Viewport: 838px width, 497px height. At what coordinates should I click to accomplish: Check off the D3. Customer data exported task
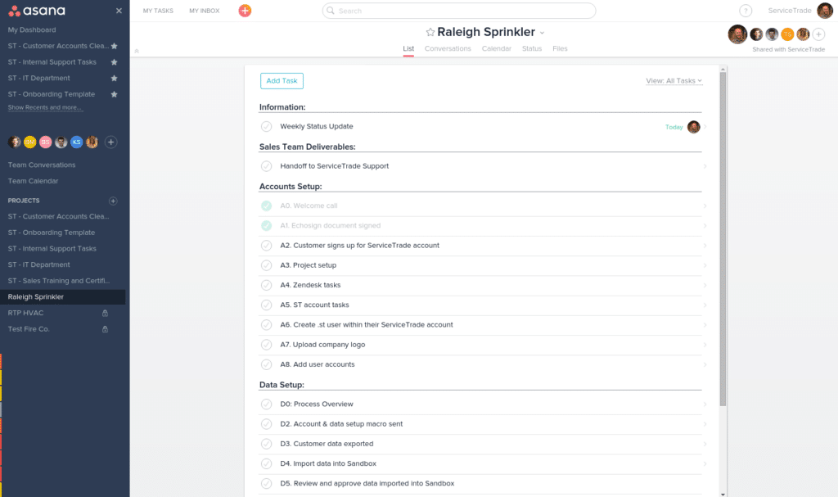[x=266, y=444]
